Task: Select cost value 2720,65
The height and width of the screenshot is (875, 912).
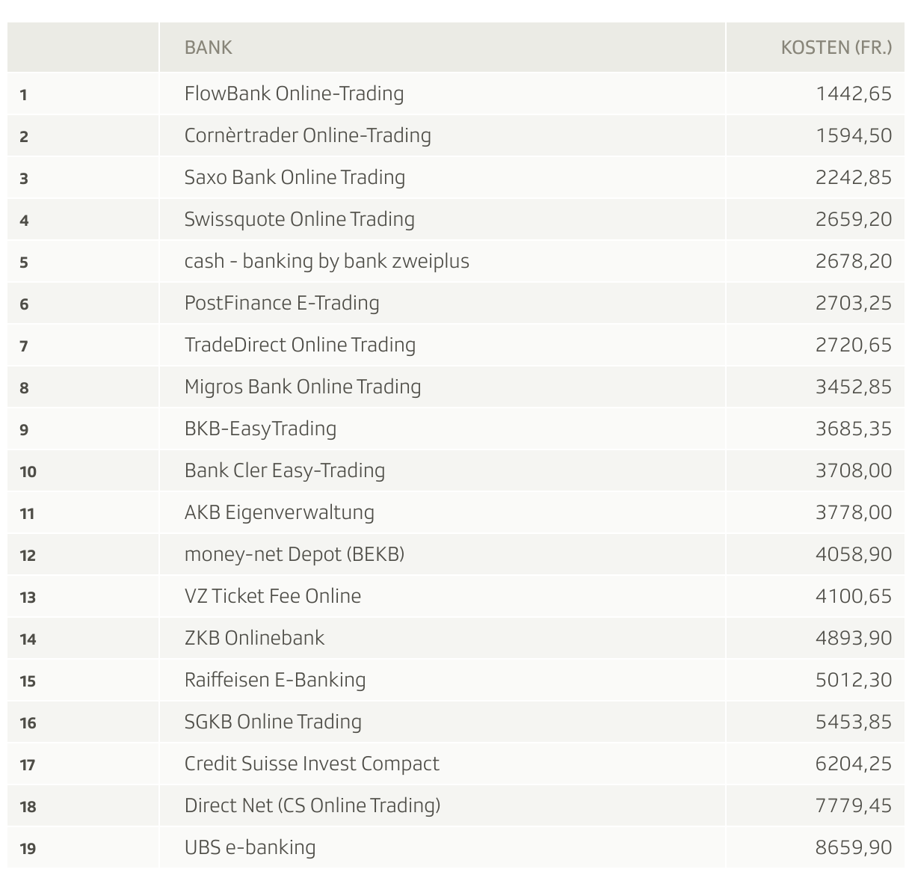Action: point(854,345)
